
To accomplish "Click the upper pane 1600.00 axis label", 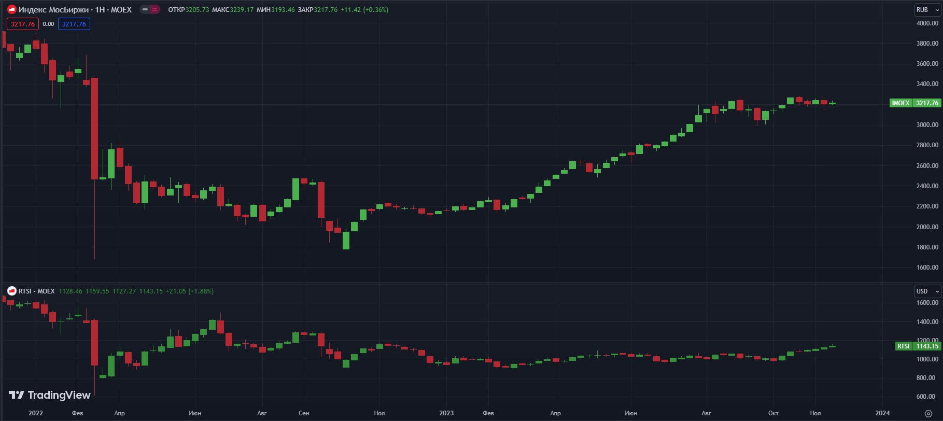I will pos(927,267).
